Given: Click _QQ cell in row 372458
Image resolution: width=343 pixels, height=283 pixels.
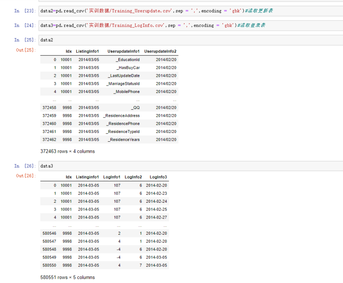Looking at the screenshot, I should coord(136,107).
